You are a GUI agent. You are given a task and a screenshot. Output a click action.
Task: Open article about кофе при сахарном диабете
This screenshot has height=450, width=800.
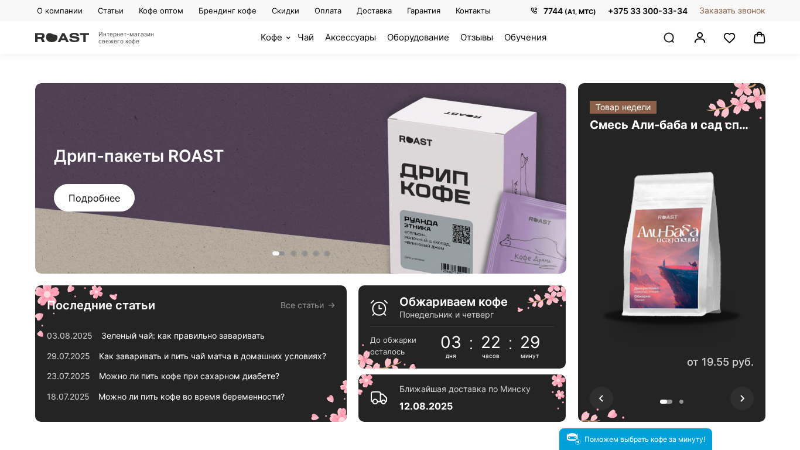189,376
